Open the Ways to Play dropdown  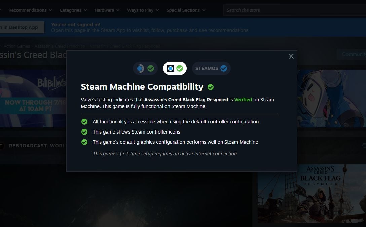pyautogui.click(x=143, y=10)
